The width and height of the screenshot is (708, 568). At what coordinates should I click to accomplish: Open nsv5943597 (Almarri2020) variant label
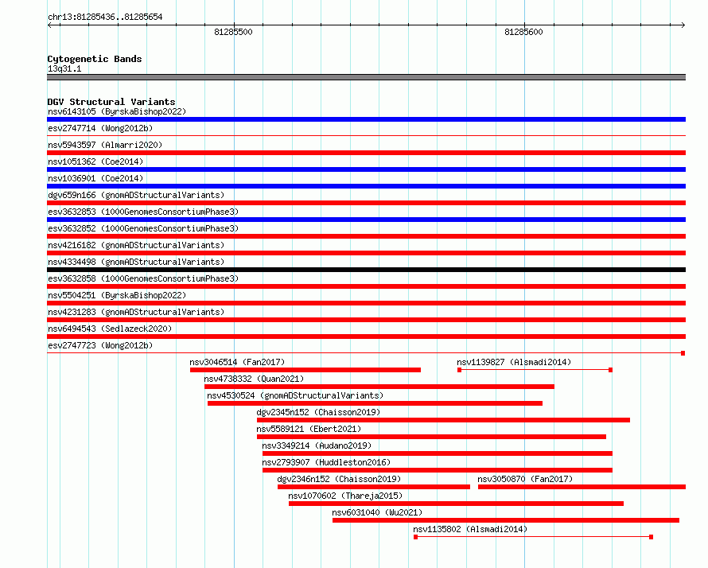pyautogui.click(x=105, y=145)
